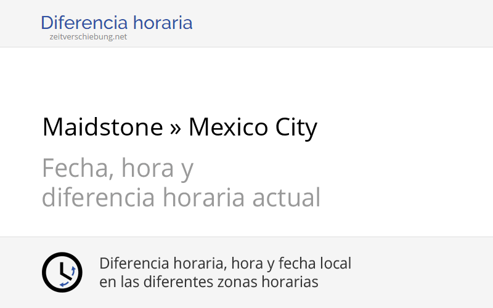Click gray "diferencia" starting the subtitle's second line
The width and height of the screenshot is (493, 308).
click(99, 198)
